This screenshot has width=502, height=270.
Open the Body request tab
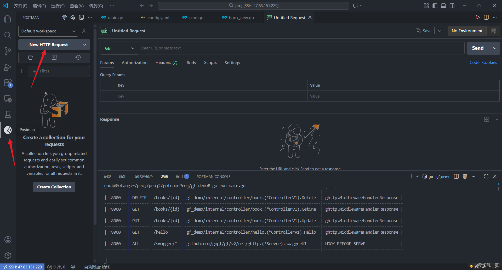pyautogui.click(x=191, y=63)
